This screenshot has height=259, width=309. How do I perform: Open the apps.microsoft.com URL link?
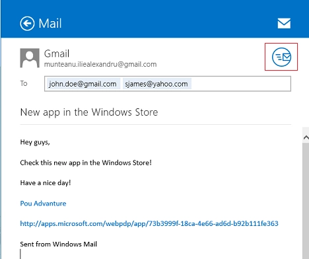pos(149,224)
